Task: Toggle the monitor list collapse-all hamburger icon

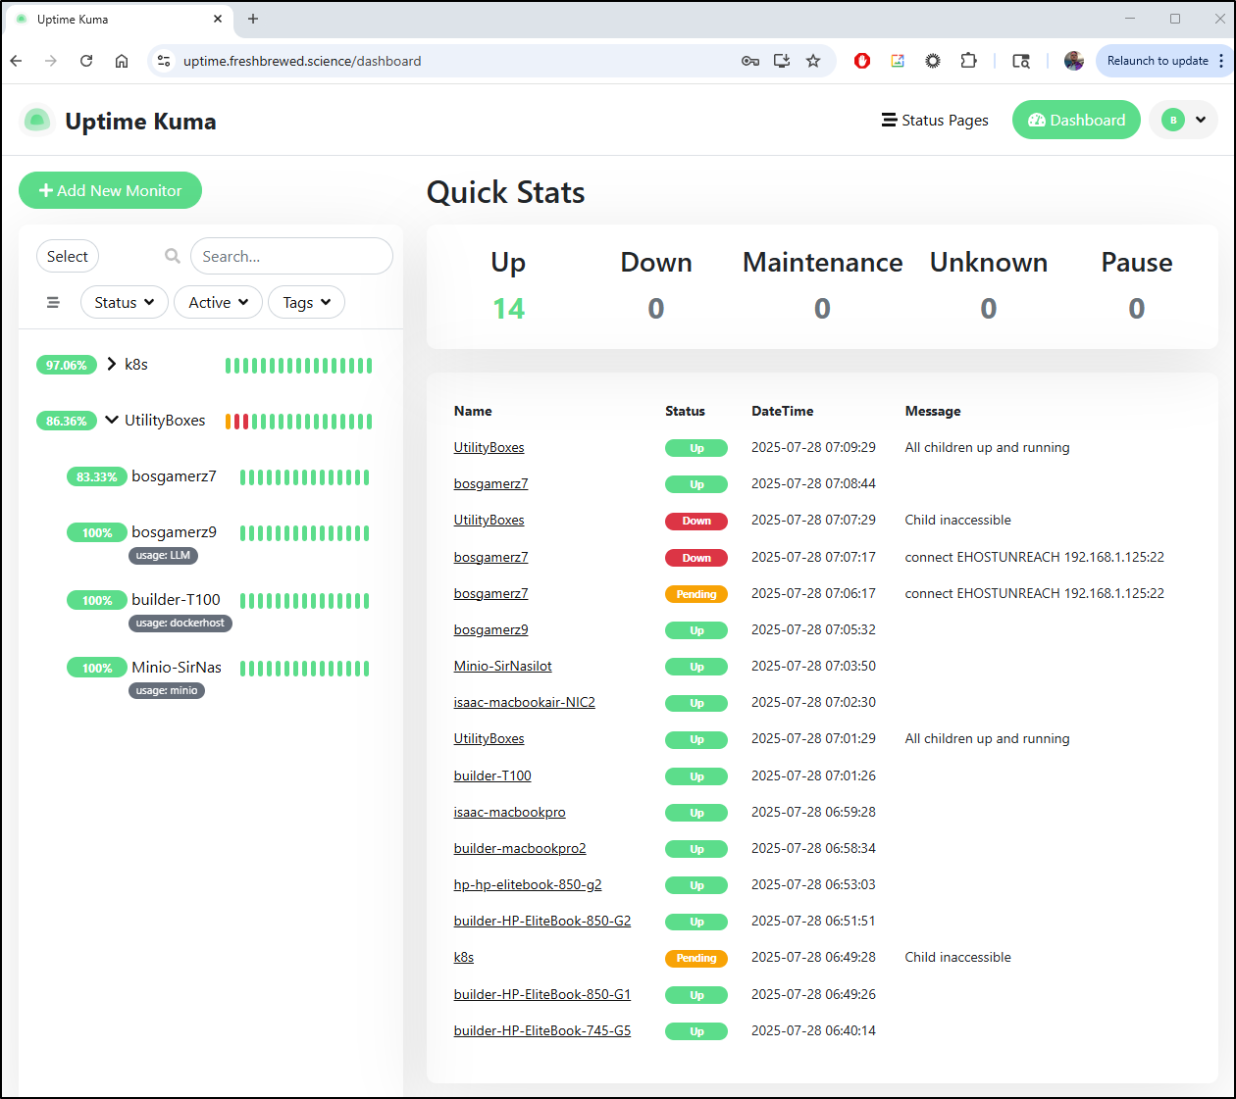Action: coord(53,302)
